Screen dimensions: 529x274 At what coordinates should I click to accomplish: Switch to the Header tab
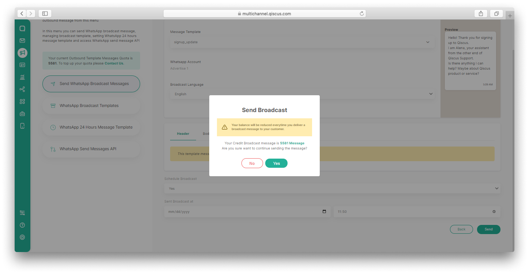[x=183, y=133]
